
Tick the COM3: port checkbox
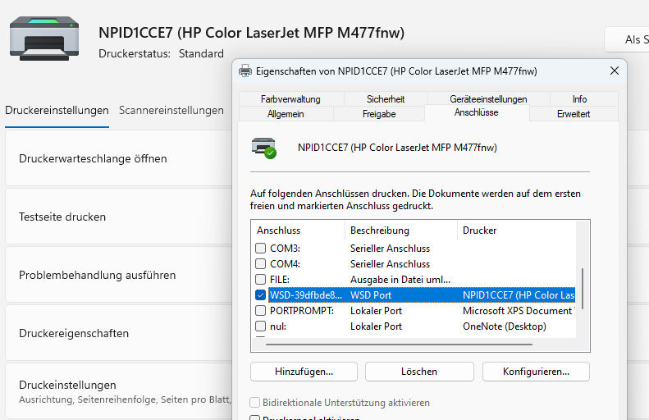pos(260,249)
